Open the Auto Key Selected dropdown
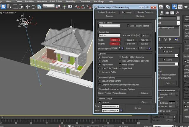 [163, 126]
